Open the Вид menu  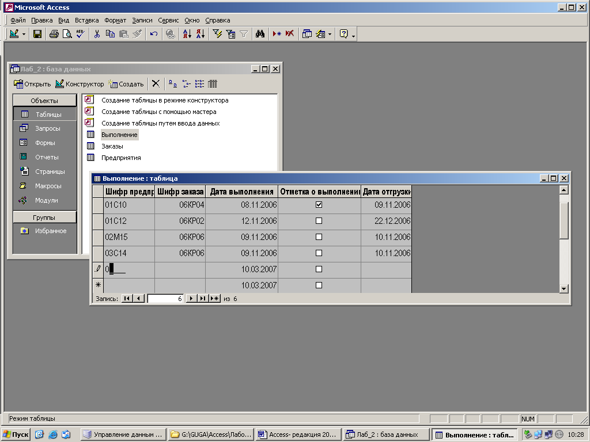pyautogui.click(x=63, y=20)
